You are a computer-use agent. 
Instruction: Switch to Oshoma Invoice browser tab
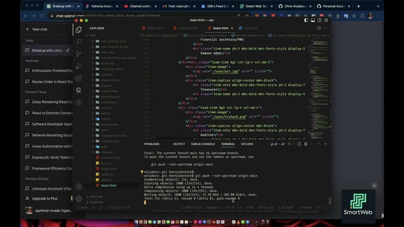click(103, 6)
